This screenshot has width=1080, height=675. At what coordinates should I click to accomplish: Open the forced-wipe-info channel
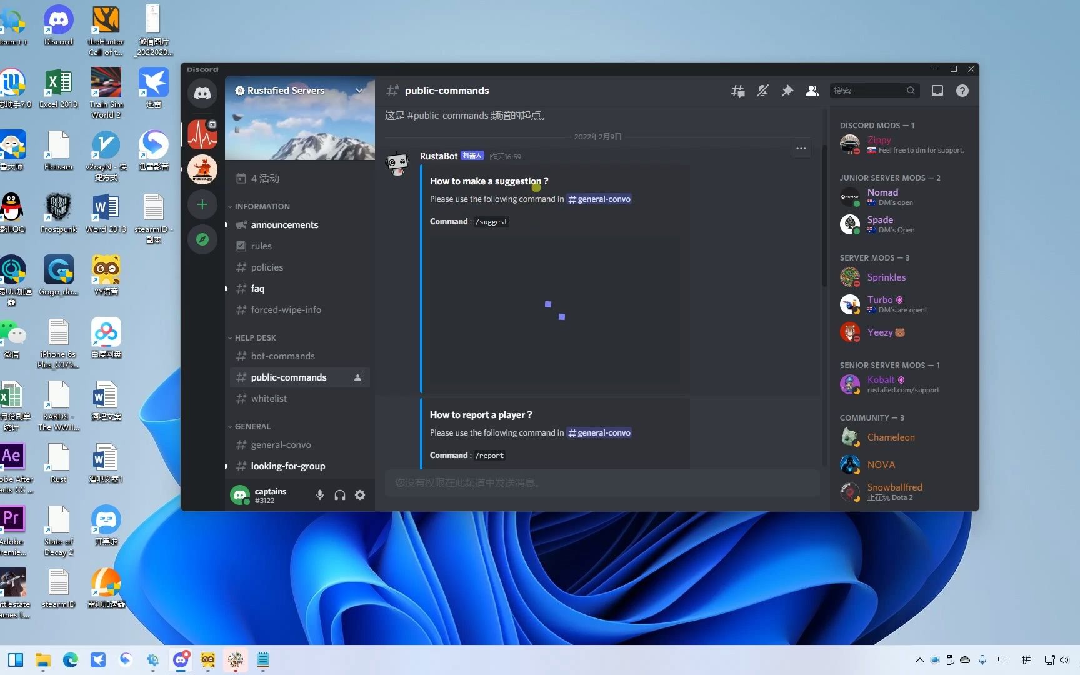pyautogui.click(x=300, y=310)
